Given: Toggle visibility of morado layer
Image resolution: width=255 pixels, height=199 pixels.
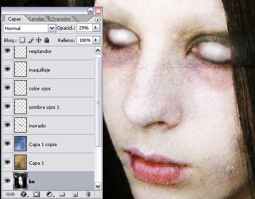Looking at the screenshot, I should click(x=7, y=125).
